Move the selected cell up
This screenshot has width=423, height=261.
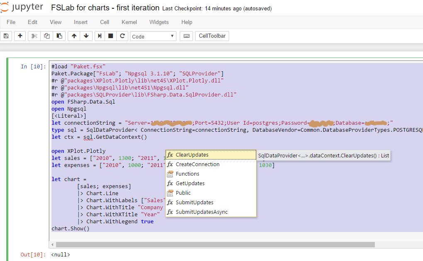[x=73, y=36]
